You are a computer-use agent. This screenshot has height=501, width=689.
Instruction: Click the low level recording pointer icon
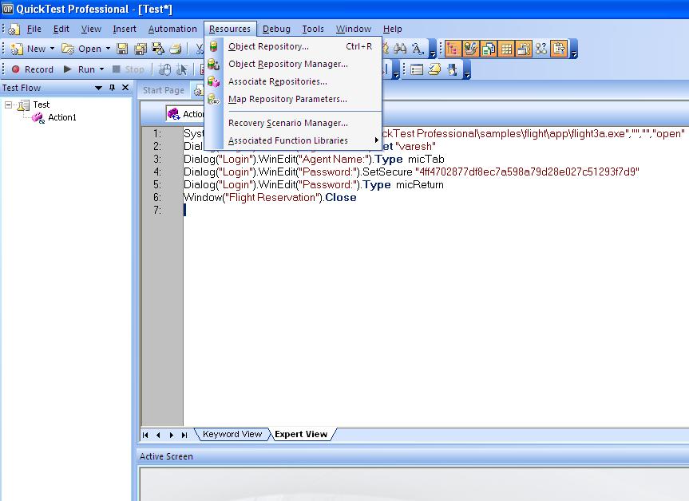click(181, 69)
